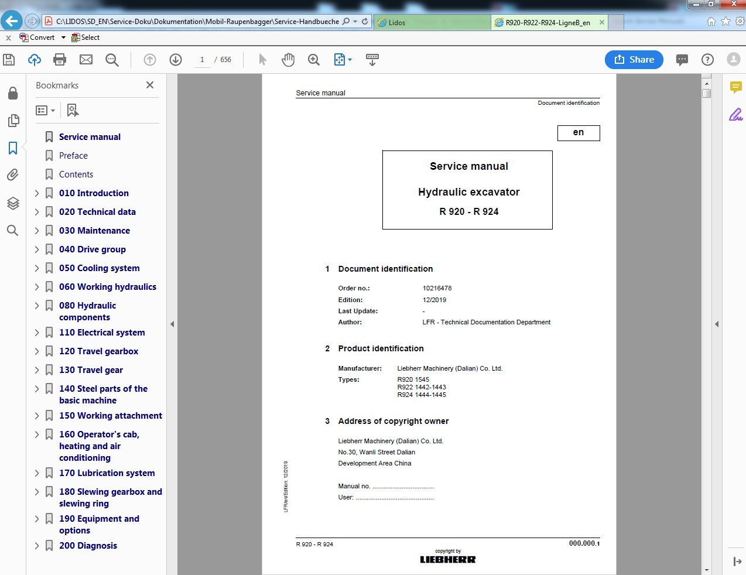This screenshot has height=575, width=746.
Task: Expand the 110 Electrical system bookmark
Action: pyautogui.click(x=37, y=333)
